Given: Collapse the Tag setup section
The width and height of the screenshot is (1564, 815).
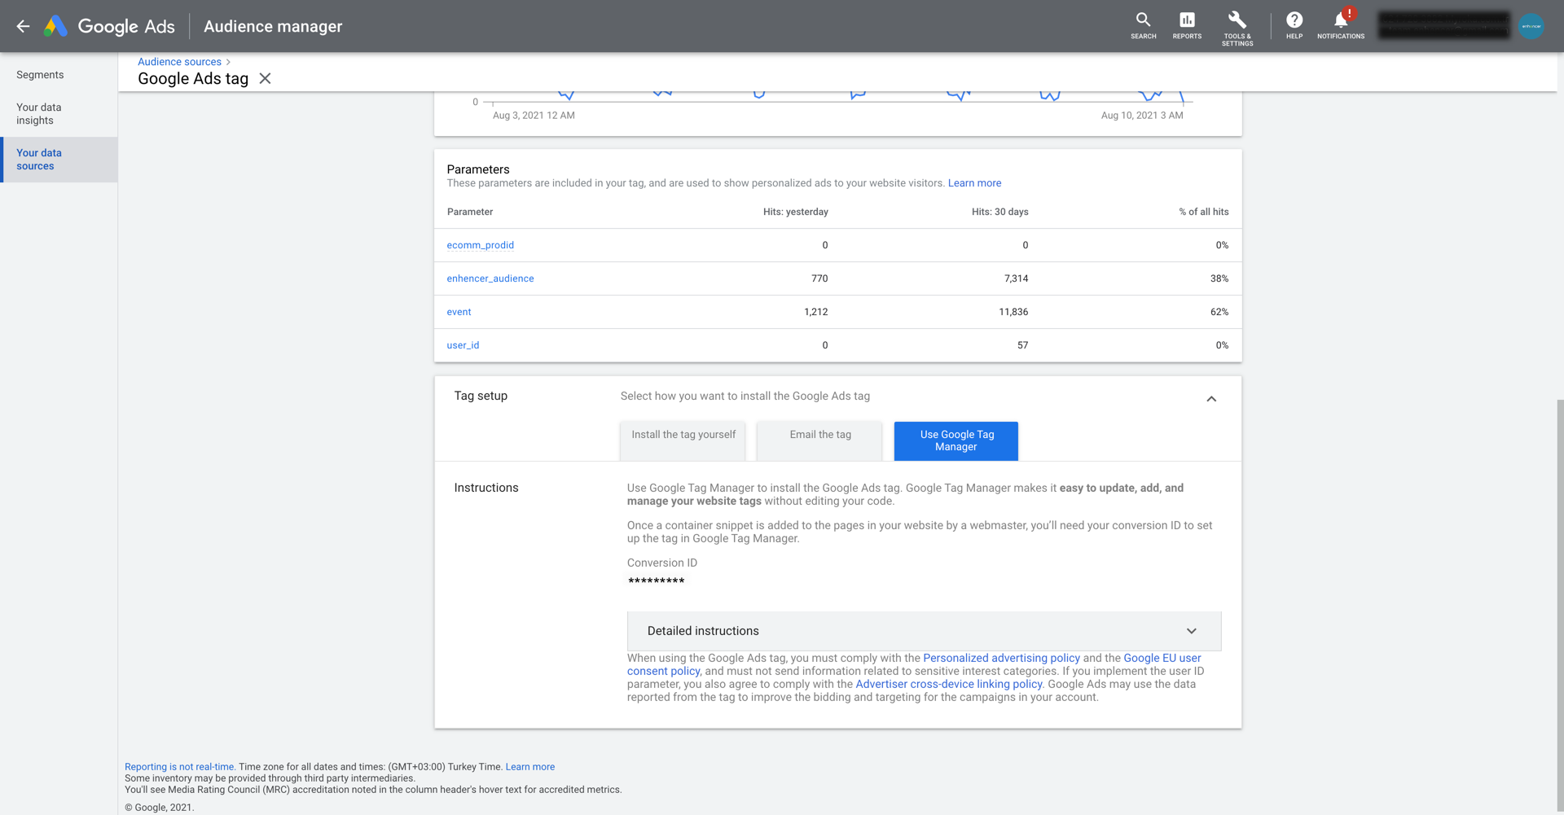Looking at the screenshot, I should click(1211, 399).
